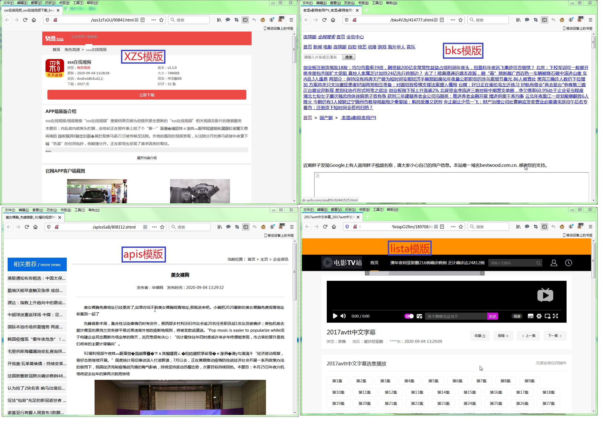Bookmark the apis page with the star icon
The height and width of the screenshot is (422, 602).
coord(162,227)
